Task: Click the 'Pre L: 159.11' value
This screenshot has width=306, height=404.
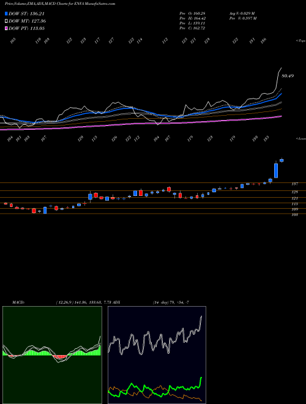Action: [192, 23]
